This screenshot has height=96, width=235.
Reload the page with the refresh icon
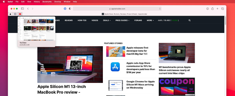coord(160,9)
